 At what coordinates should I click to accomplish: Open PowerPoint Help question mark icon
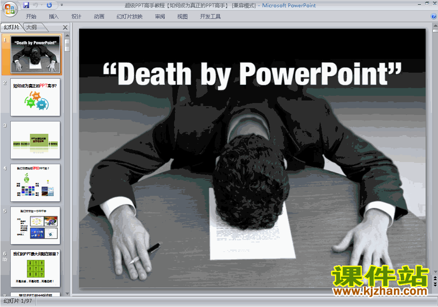pos(434,17)
